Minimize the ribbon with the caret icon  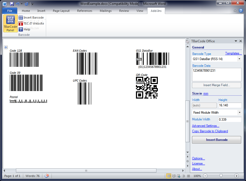click(x=235, y=11)
